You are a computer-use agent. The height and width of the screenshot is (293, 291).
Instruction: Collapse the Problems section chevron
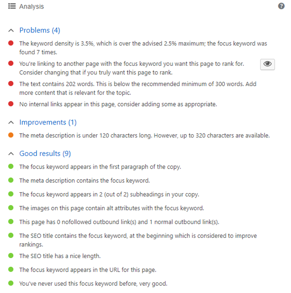[11, 31]
